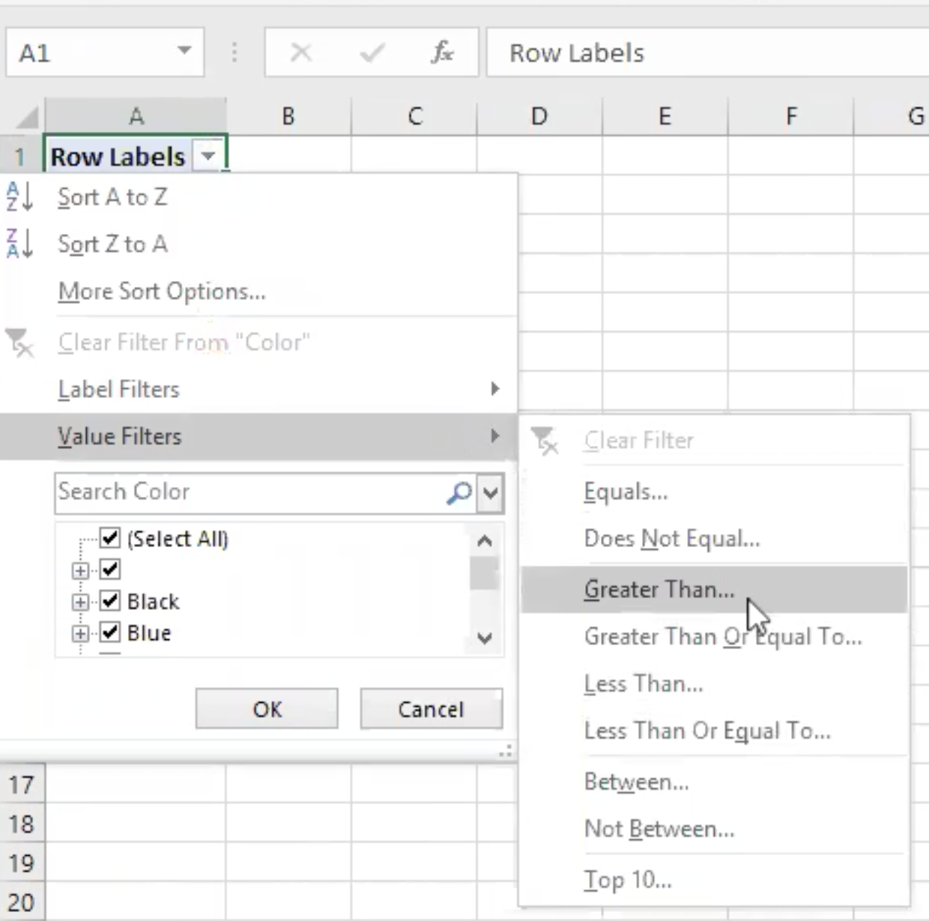
Task: Choose Between... filter
Action: tap(714, 782)
